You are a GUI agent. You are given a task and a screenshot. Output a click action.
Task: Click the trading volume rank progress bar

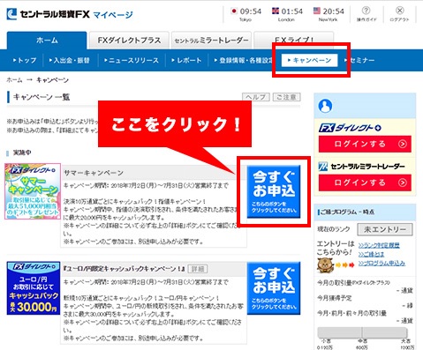tap(363, 333)
